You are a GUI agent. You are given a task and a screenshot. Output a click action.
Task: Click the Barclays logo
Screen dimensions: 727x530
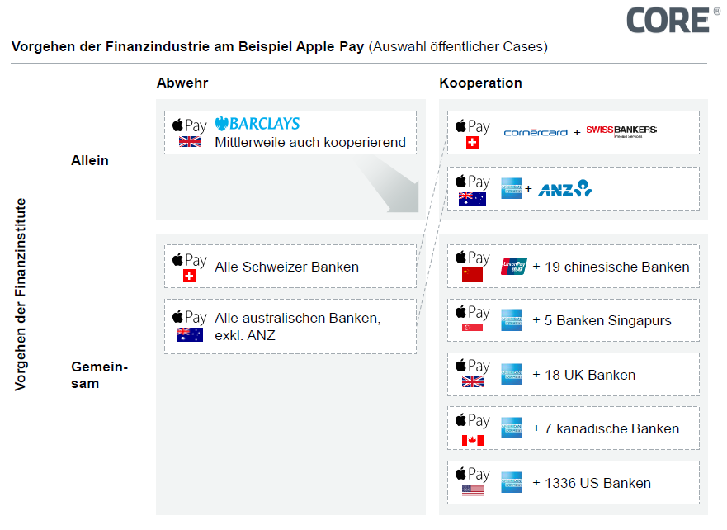(x=257, y=124)
